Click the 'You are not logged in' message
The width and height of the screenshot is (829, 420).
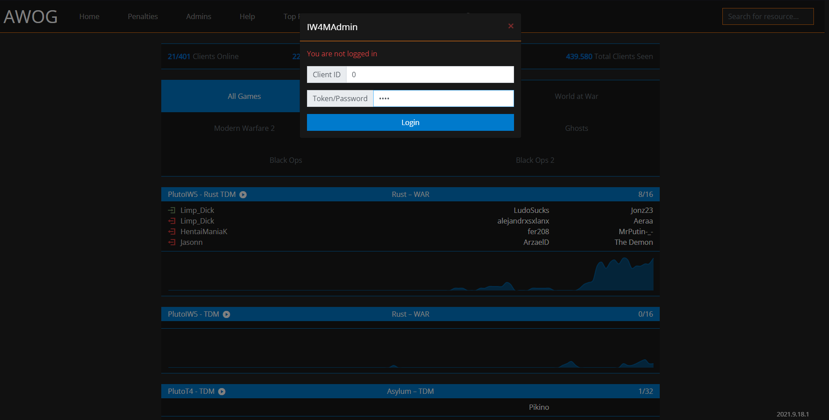342,54
